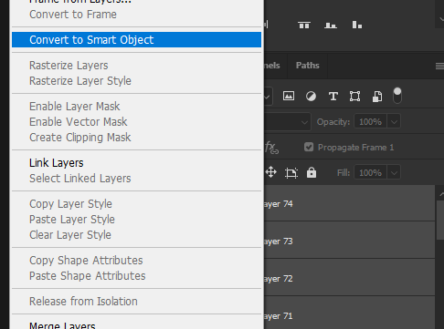Image resolution: width=444 pixels, height=329 pixels.
Task: Filter layers by pixel layers icon
Action: tap(289, 97)
